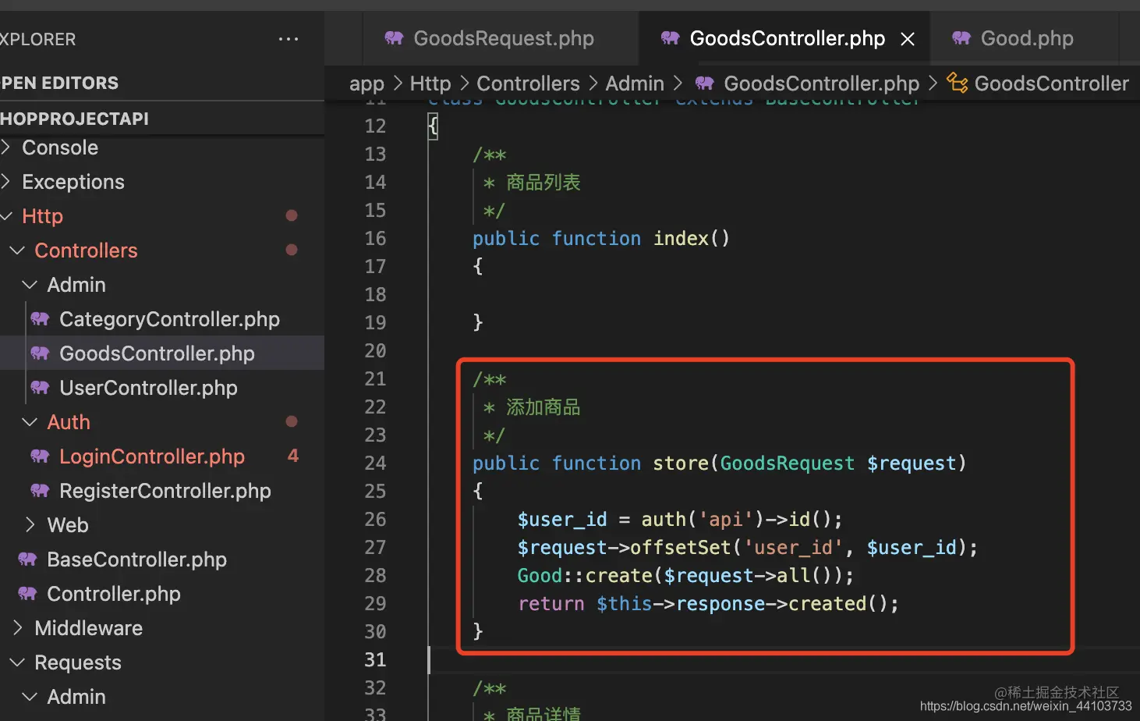
Task: Click the SHOPPROJECTAPI section header
Action: [162, 119]
